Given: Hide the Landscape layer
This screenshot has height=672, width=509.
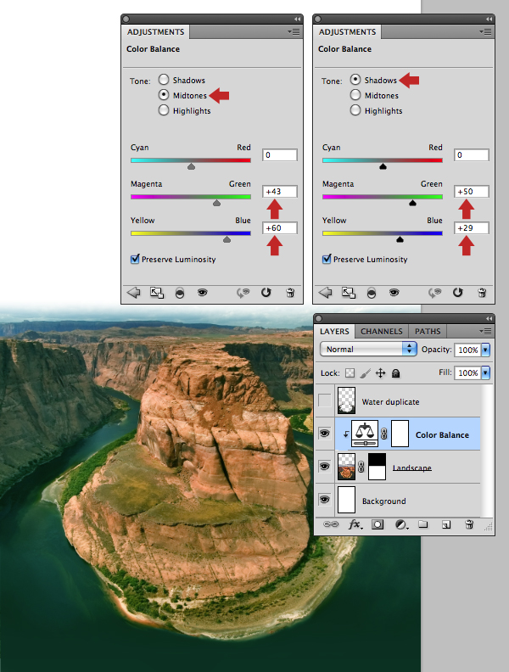Looking at the screenshot, I should coord(325,467).
